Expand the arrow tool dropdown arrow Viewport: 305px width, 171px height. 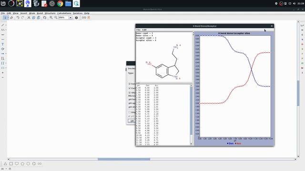[x=6, y=54]
